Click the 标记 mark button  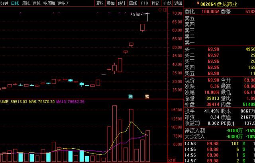pos(155,3)
